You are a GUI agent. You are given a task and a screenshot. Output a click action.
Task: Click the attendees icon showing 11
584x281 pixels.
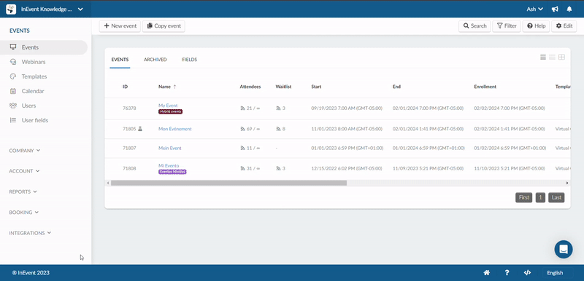coord(243,148)
